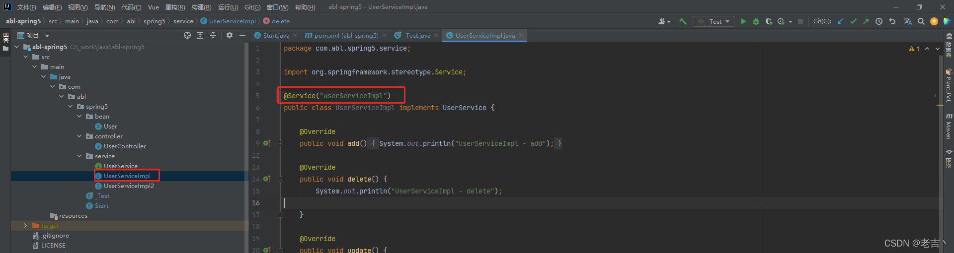The width and height of the screenshot is (954, 253).
Task: Open the profiler run options arrow
Action: pyautogui.click(x=790, y=22)
